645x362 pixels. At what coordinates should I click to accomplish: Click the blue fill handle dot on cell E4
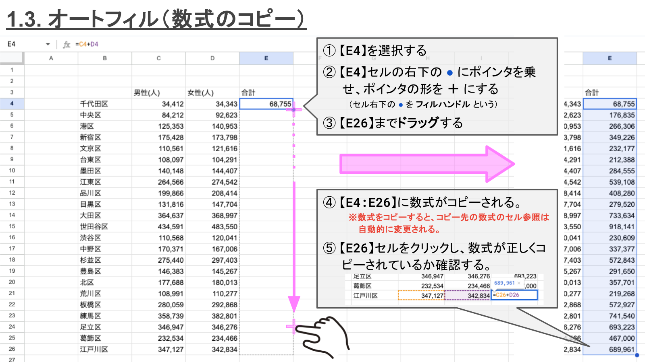click(293, 109)
